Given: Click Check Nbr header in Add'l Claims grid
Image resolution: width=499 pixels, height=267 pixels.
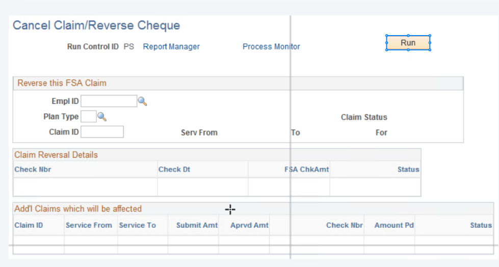Looking at the screenshot, I should point(345,225).
